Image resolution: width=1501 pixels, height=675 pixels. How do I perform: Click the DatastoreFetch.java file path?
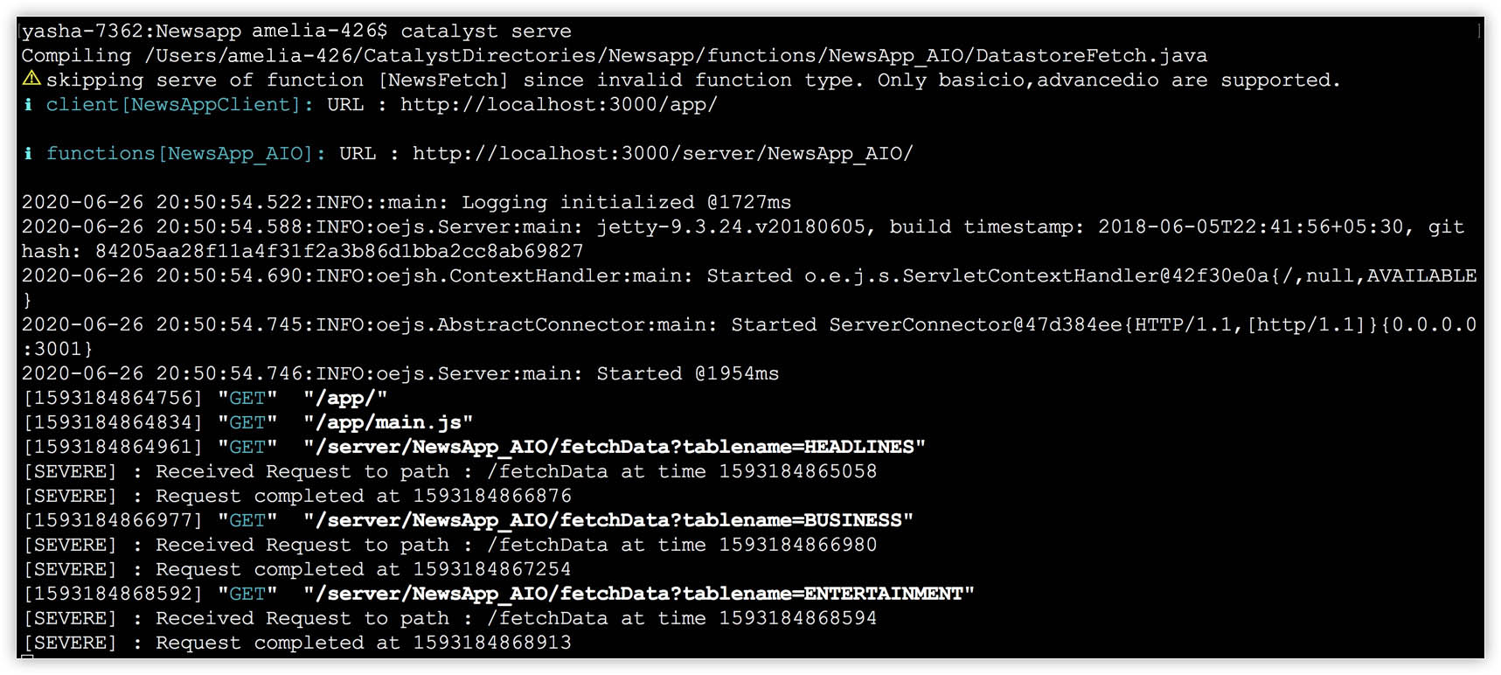tap(676, 55)
